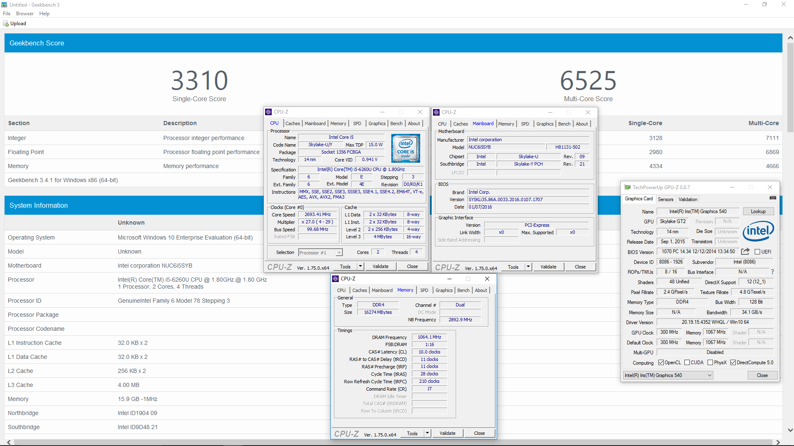Open the File menu in Geekbench
This screenshot has height=446, width=794.
click(7, 14)
